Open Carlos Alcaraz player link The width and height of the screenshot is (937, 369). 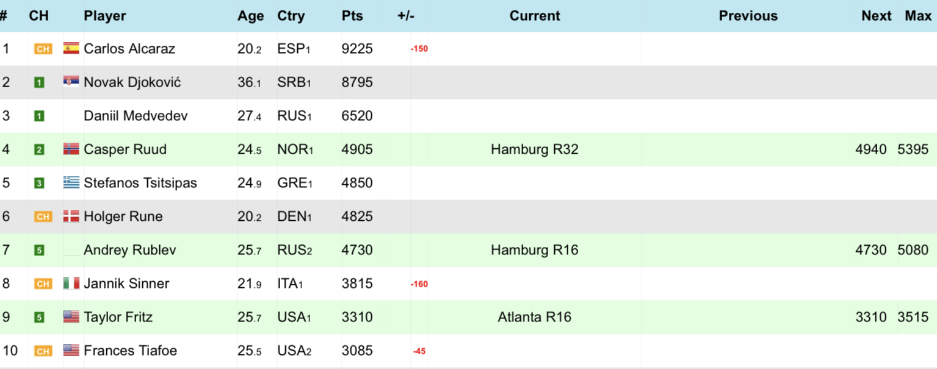pyautogui.click(x=129, y=49)
